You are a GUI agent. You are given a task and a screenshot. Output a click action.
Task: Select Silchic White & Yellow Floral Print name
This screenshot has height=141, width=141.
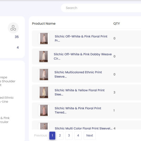click(x=80, y=92)
